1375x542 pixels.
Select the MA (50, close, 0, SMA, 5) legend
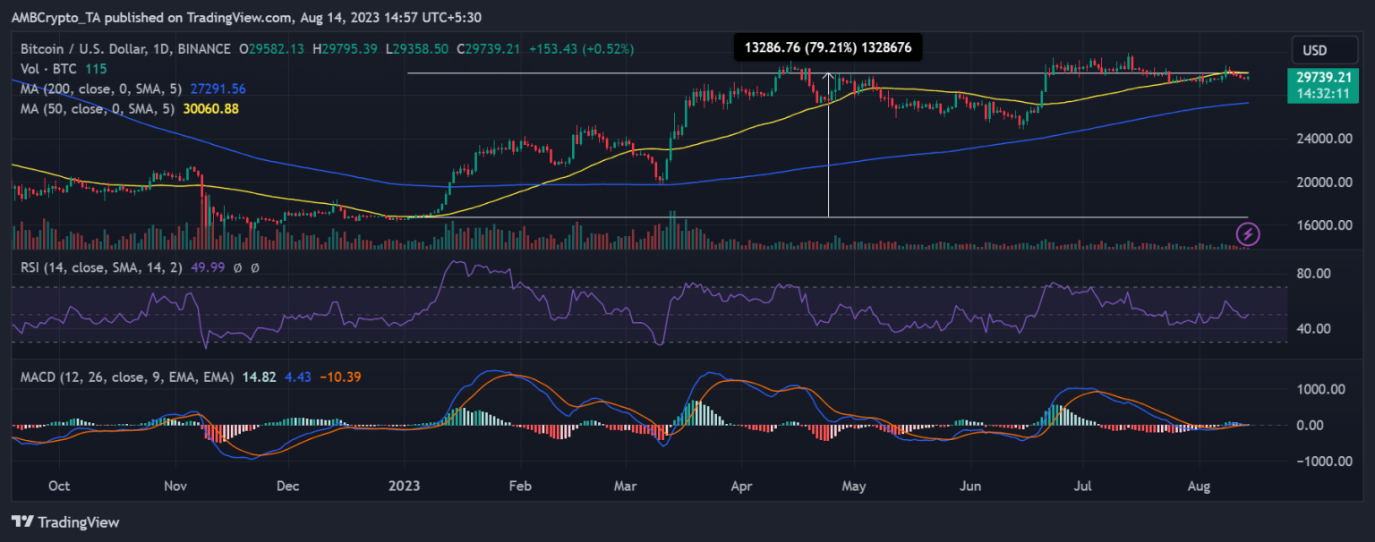[x=94, y=108]
